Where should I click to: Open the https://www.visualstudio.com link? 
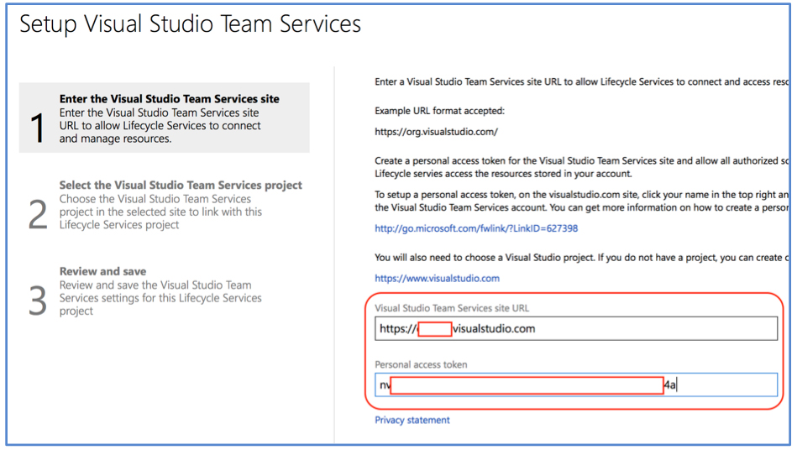437,279
